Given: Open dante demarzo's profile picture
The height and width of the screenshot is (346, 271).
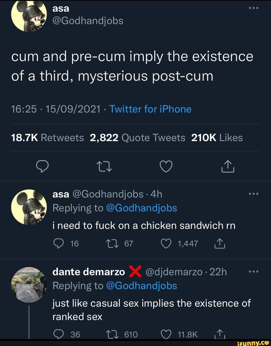Looking at the screenshot, I should tap(29, 285).
